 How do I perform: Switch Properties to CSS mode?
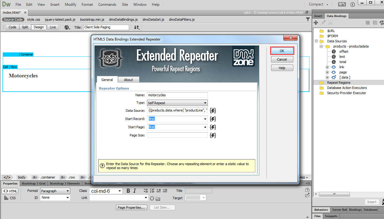(x=10, y=198)
